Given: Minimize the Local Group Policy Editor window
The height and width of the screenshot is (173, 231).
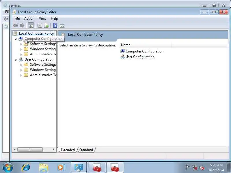Looking at the screenshot, I should 204,12.
